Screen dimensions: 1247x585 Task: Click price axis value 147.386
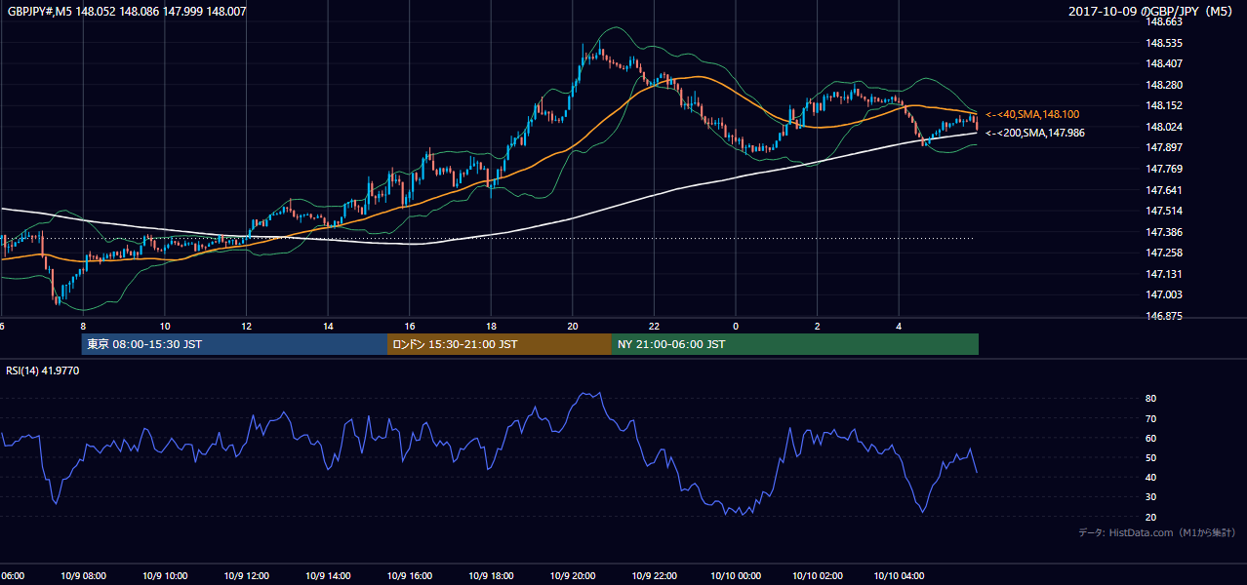tap(1163, 232)
